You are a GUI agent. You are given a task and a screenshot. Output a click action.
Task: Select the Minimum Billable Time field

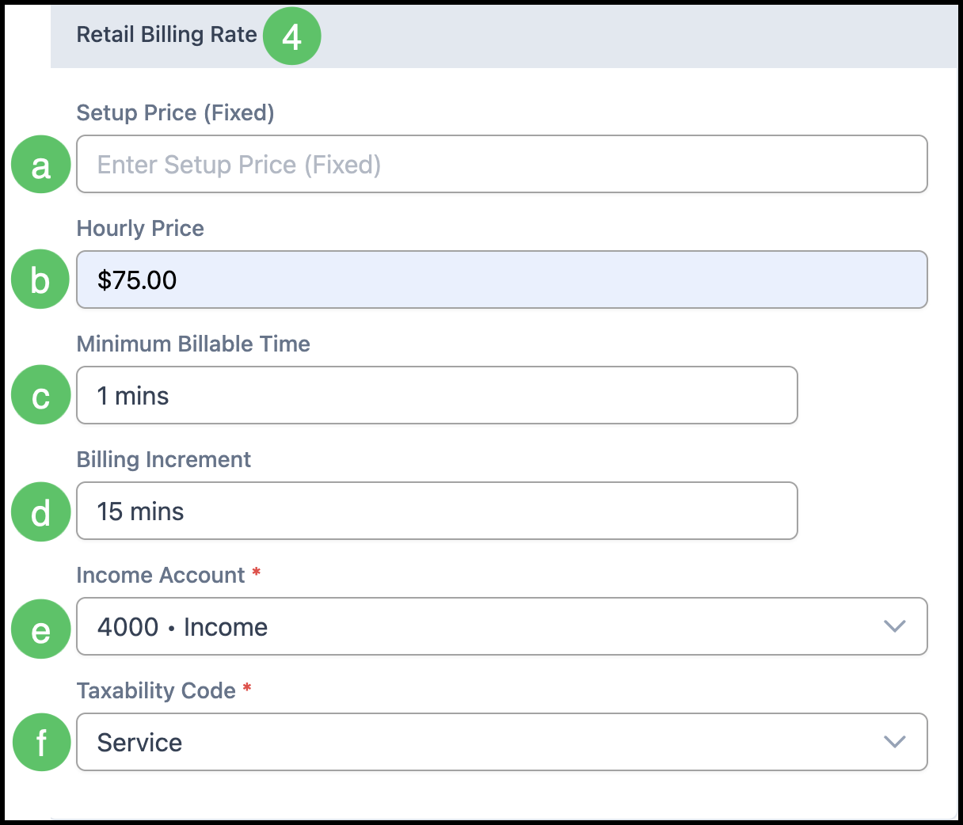(x=436, y=395)
